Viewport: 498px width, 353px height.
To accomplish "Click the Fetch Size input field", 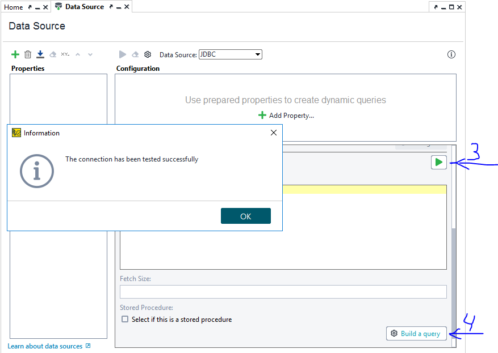I will (283, 292).
